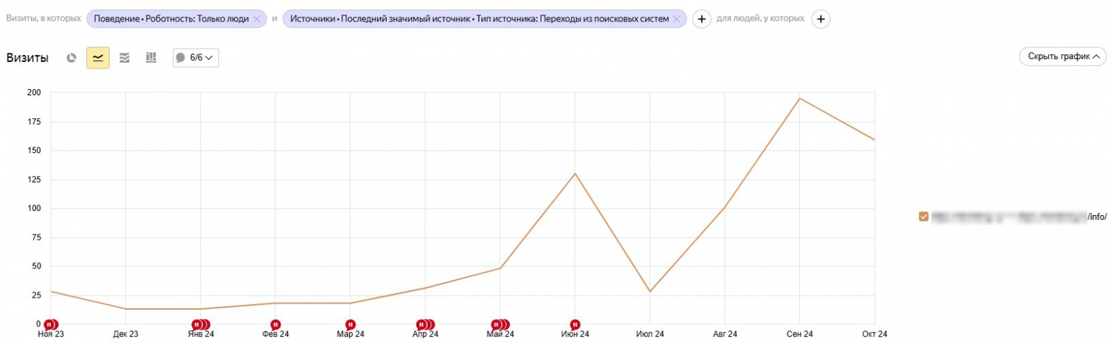Click the 'Окт 24' axis label
Screen dimensions: 1113x343
874,335
